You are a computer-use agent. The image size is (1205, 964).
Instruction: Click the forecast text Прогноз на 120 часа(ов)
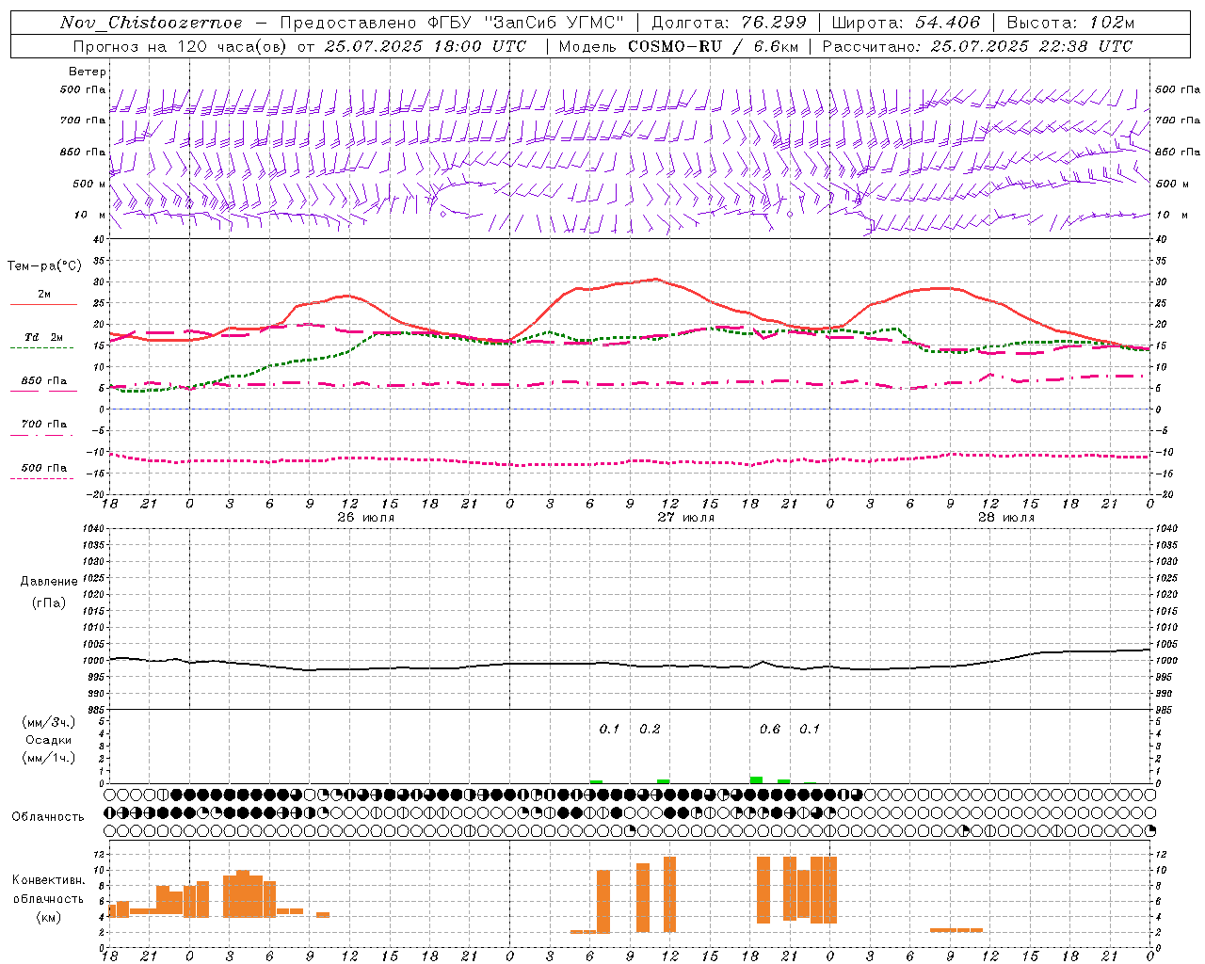point(180,46)
